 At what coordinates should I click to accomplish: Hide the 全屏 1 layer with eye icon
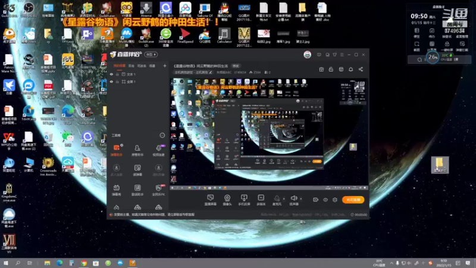[x=111, y=82]
